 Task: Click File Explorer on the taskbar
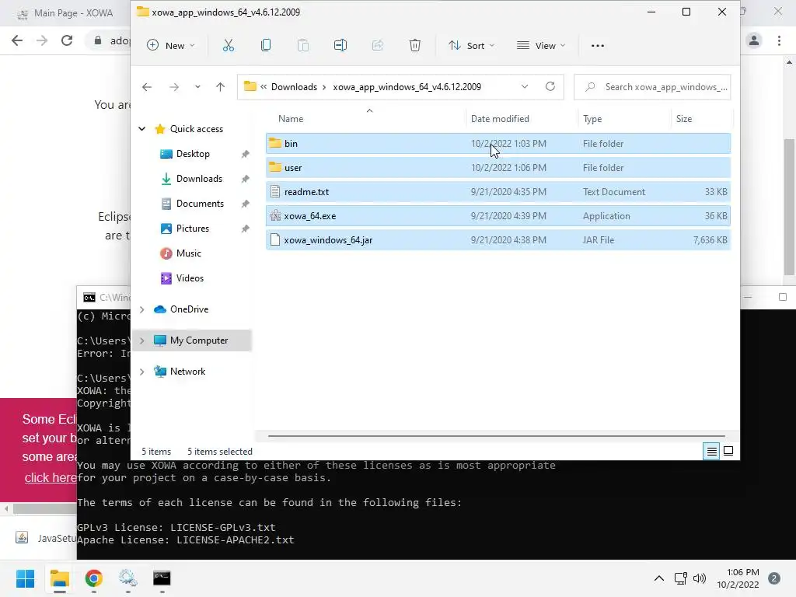tap(59, 578)
